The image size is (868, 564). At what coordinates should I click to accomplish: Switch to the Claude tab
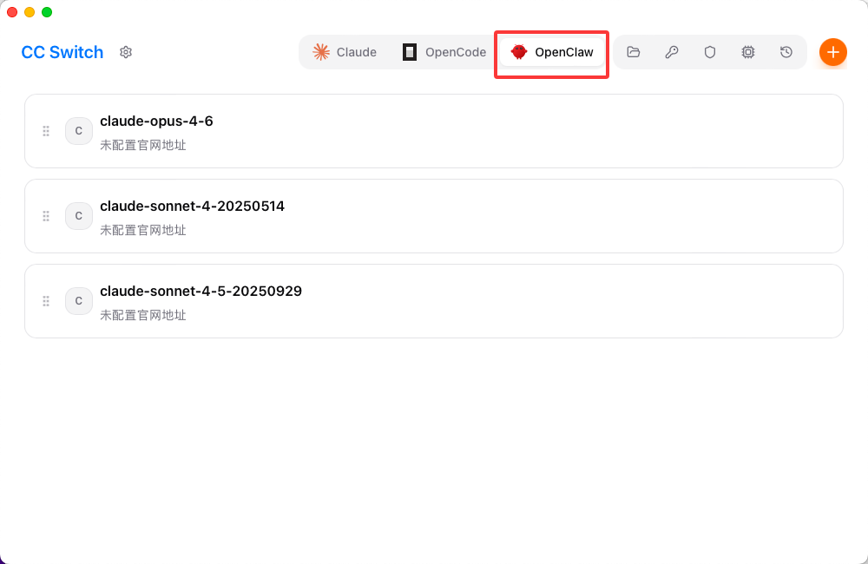345,52
